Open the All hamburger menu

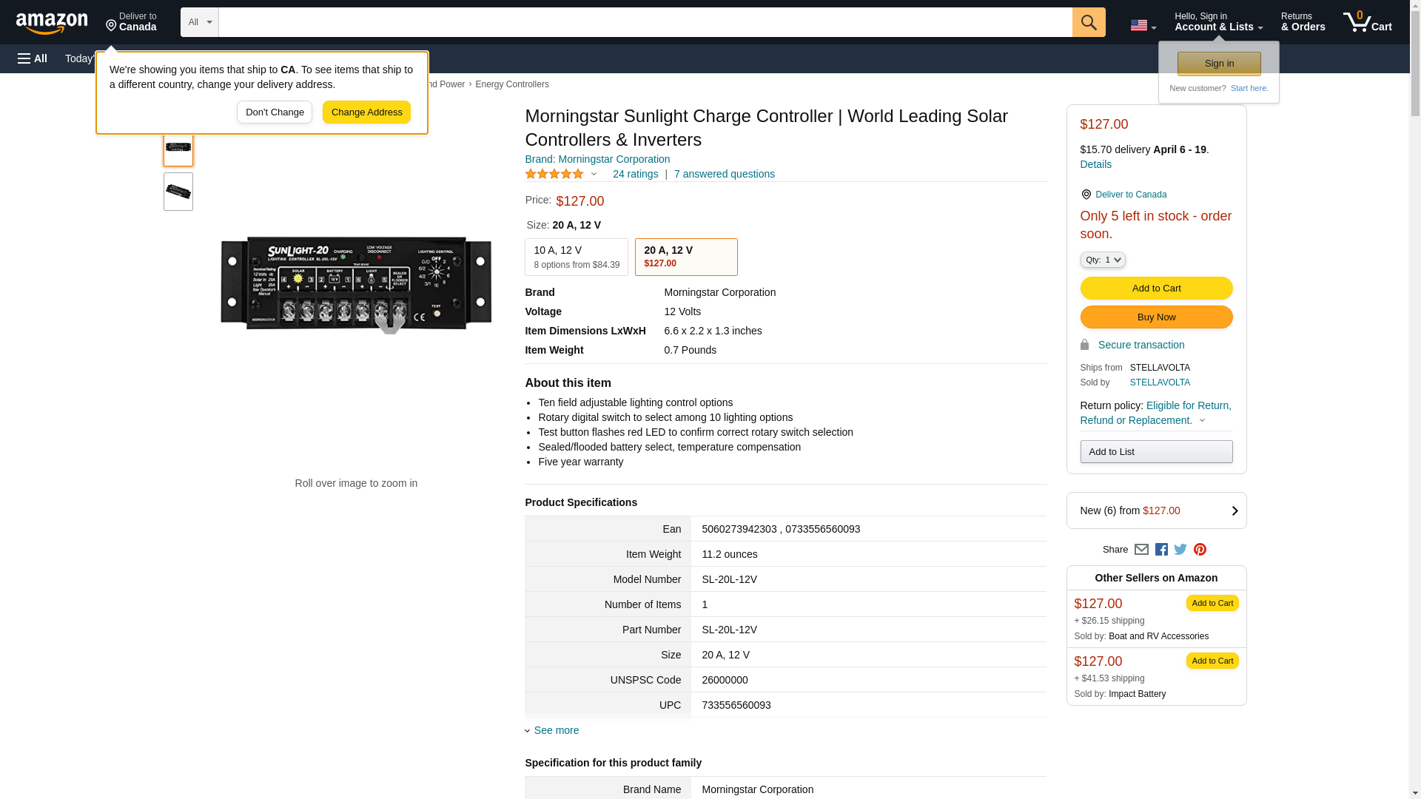pyautogui.click(x=33, y=58)
